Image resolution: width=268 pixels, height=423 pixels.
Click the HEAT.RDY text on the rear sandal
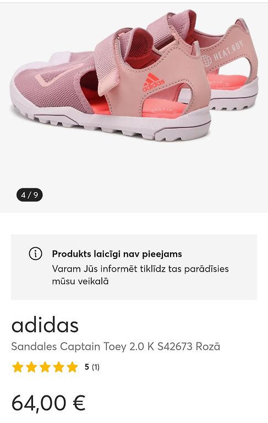(228, 51)
